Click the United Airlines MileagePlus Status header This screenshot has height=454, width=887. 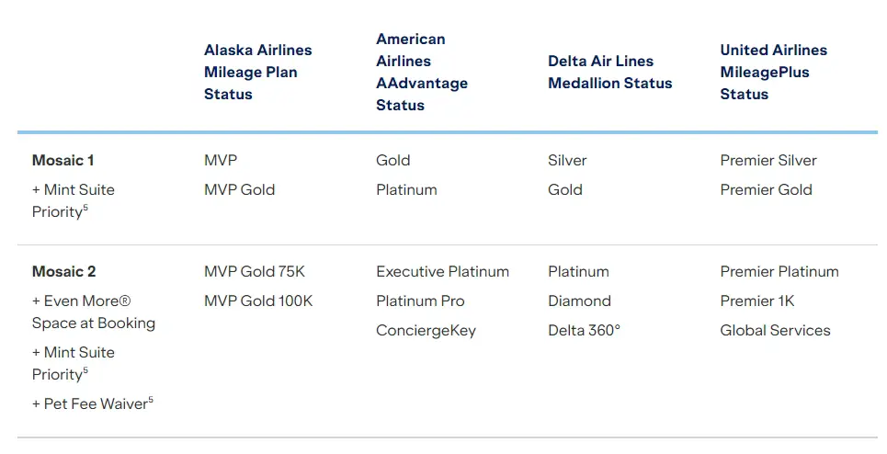[x=773, y=72]
